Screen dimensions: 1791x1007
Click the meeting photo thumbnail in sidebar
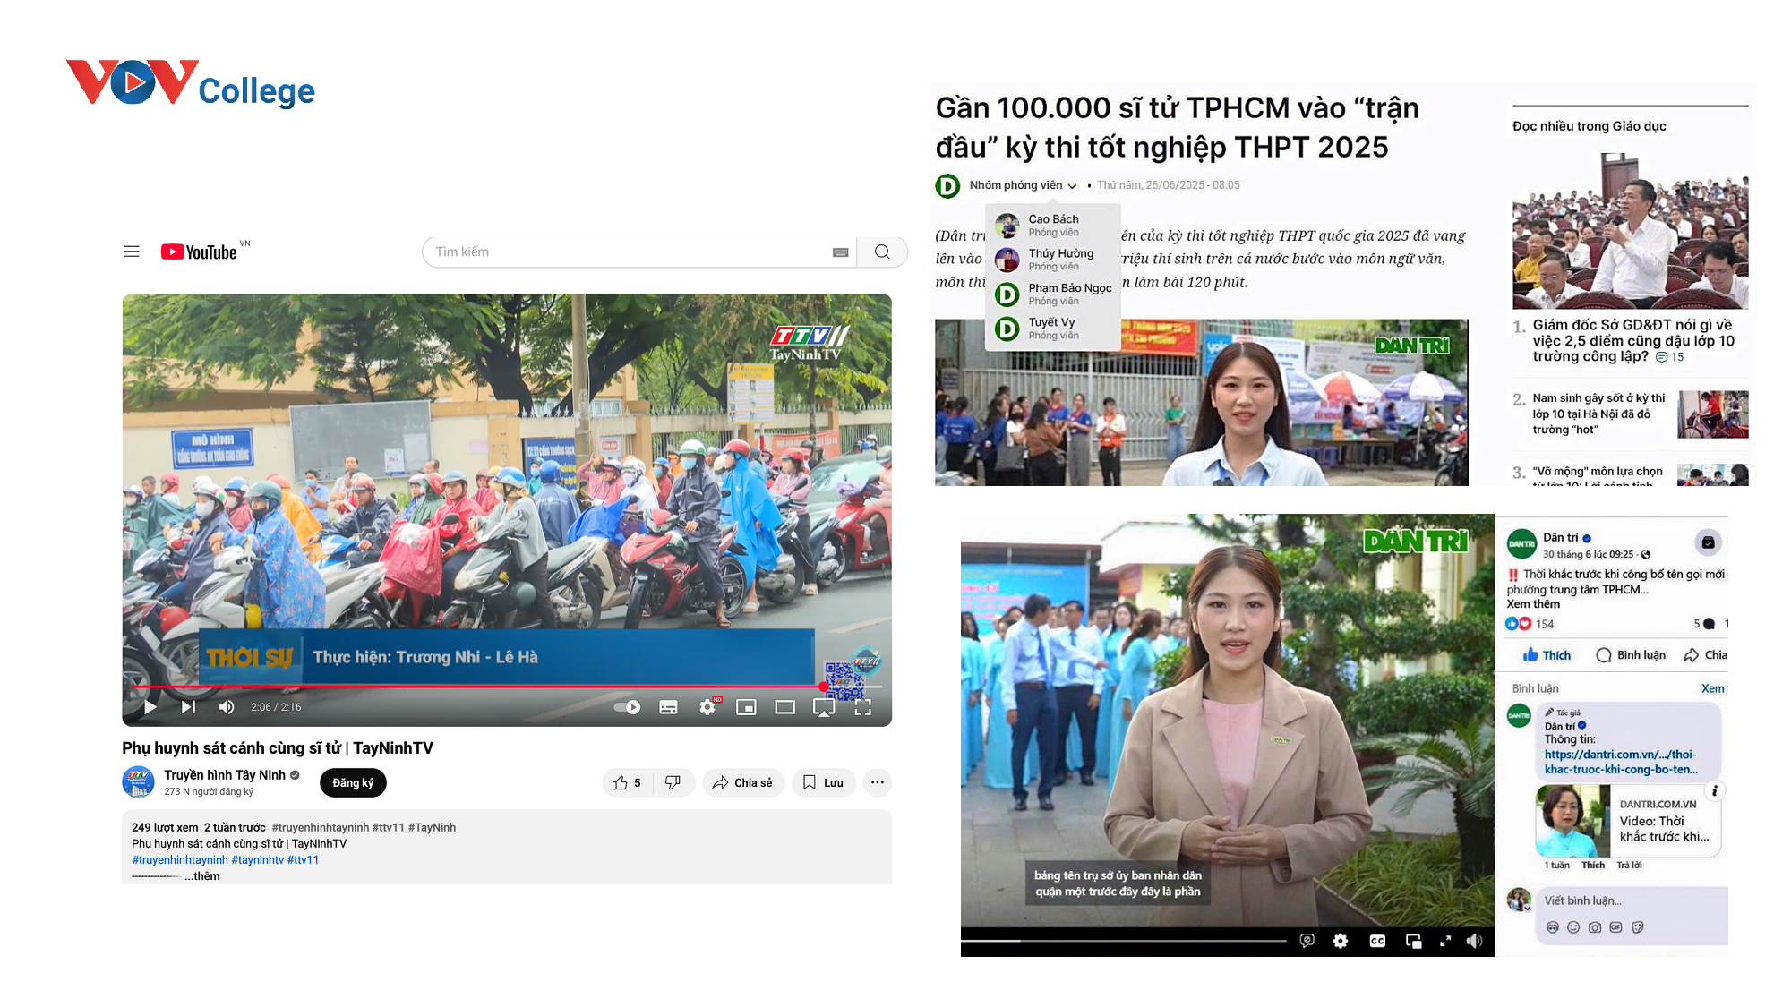1630,231
